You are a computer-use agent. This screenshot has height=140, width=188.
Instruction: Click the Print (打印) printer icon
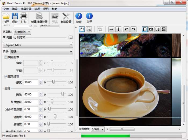(24, 17)
